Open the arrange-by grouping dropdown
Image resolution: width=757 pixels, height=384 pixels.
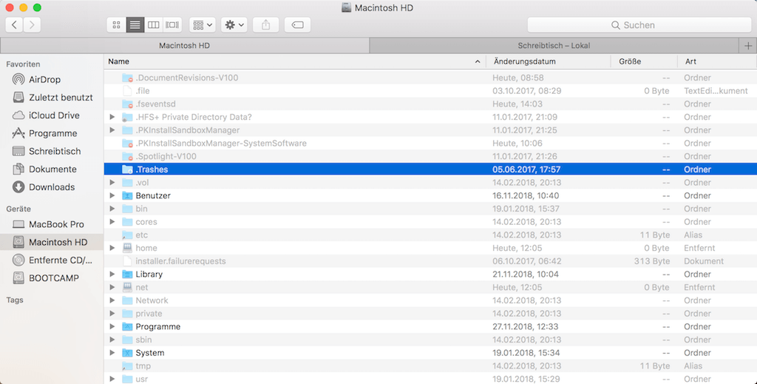coord(203,24)
